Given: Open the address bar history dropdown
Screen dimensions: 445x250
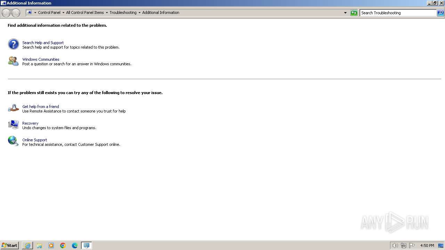Looking at the screenshot, I should pos(345,13).
